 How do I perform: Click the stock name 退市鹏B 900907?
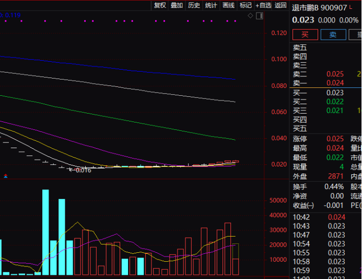pyautogui.click(x=319, y=7)
